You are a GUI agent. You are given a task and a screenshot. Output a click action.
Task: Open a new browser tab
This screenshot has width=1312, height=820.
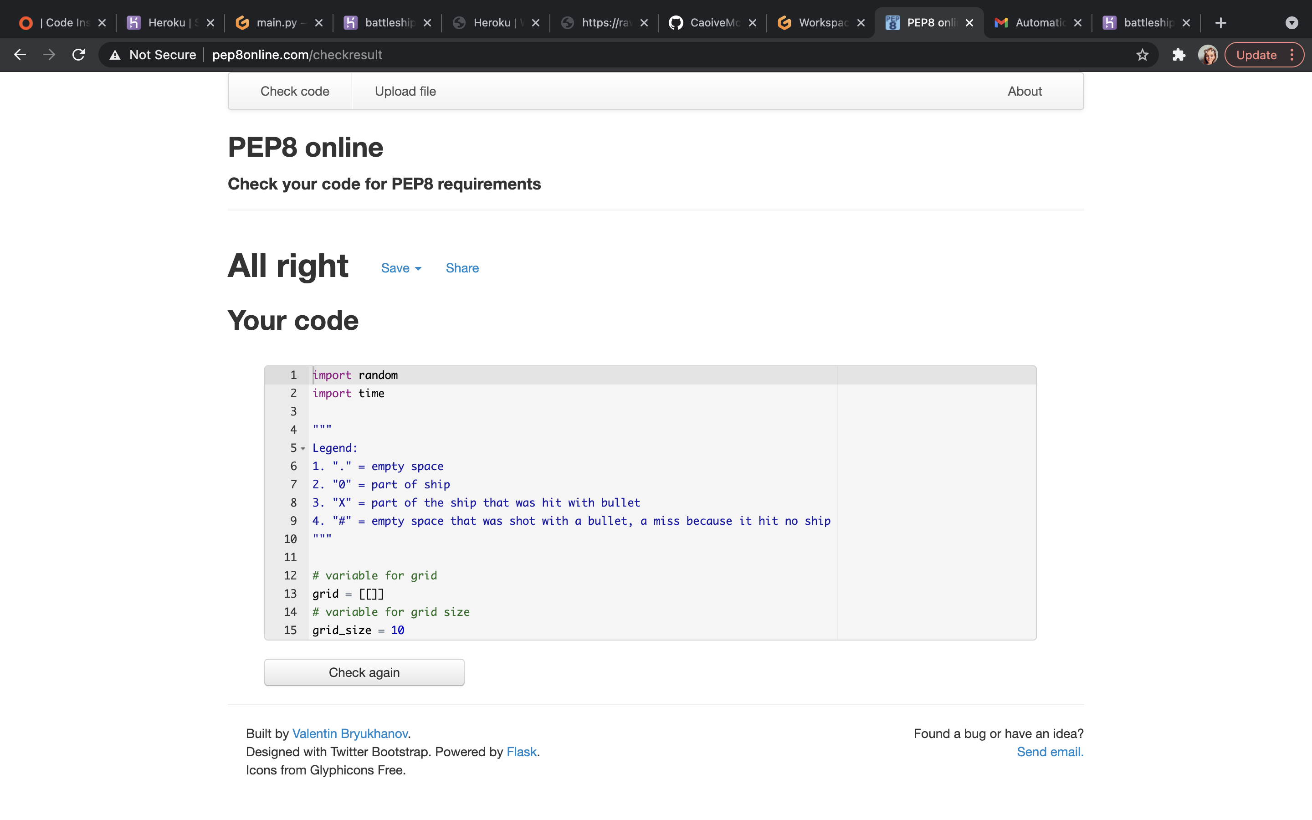coord(1220,23)
